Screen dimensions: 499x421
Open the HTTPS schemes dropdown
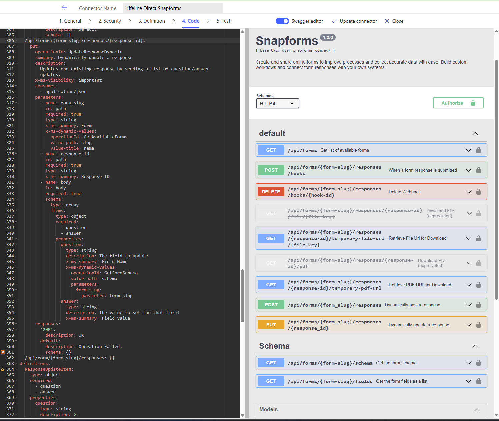(x=277, y=103)
